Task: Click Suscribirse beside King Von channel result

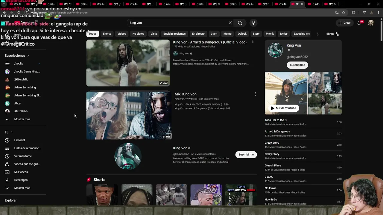Action: pyautogui.click(x=246, y=154)
